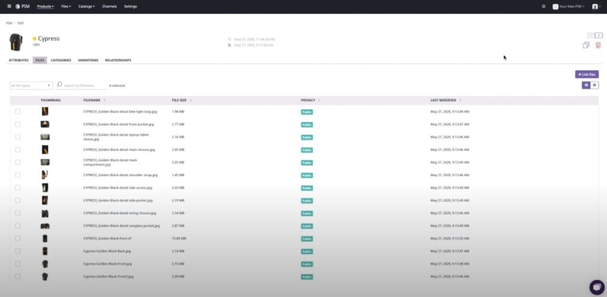Select checkbox for bike light loop file

18,112
